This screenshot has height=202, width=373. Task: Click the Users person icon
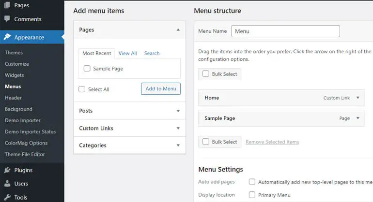[x=7, y=183]
